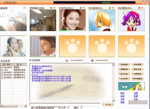Click the screen icon beside 杭州投诉中心
The width and height of the screenshot is (150, 109).
tap(81, 8)
